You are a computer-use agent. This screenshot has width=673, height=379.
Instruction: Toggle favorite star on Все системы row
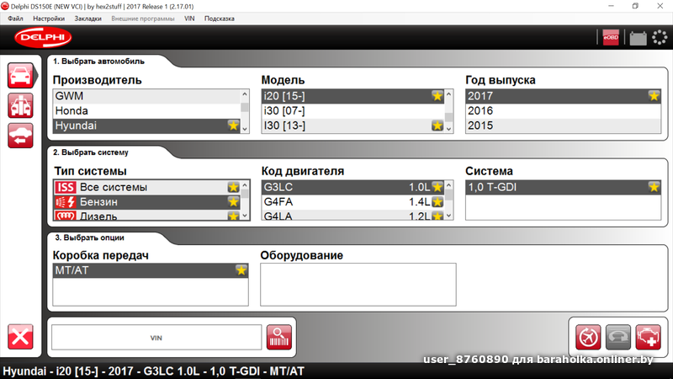pyautogui.click(x=233, y=187)
